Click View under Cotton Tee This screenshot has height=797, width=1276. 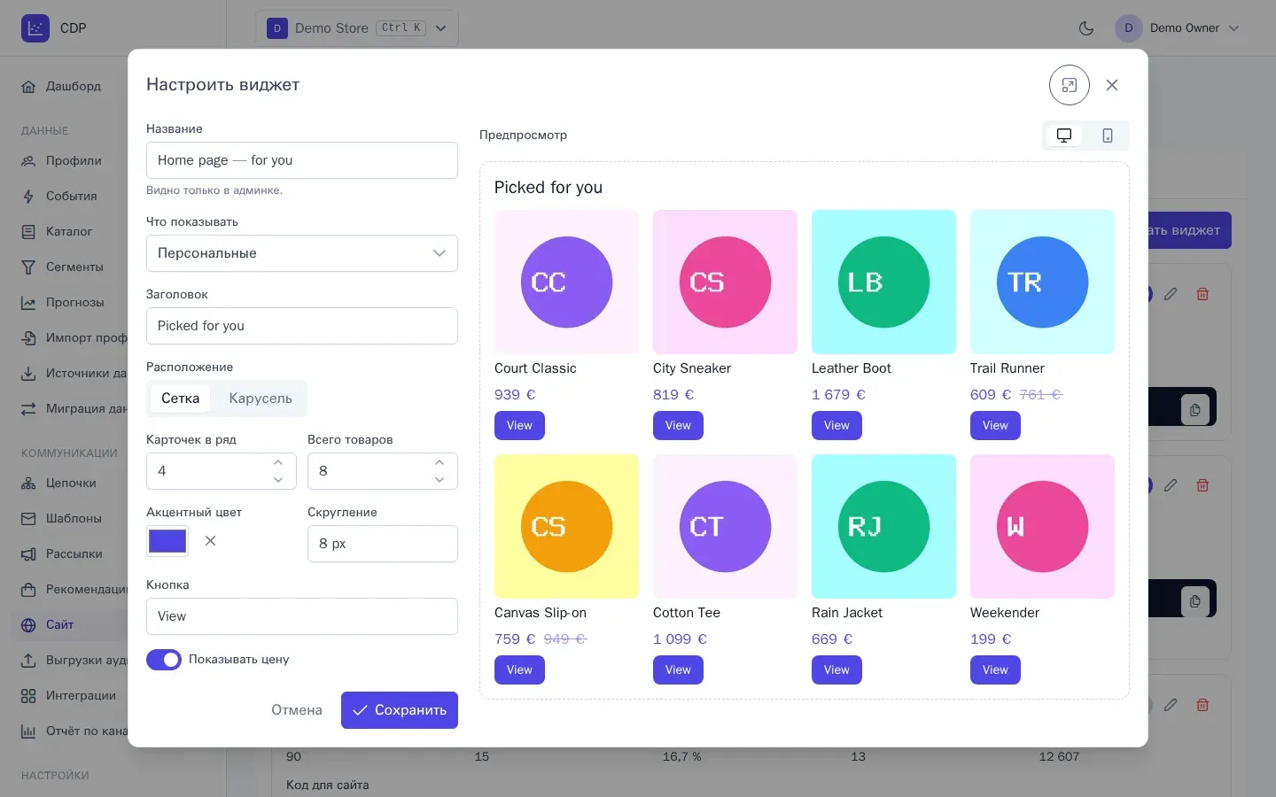point(678,670)
